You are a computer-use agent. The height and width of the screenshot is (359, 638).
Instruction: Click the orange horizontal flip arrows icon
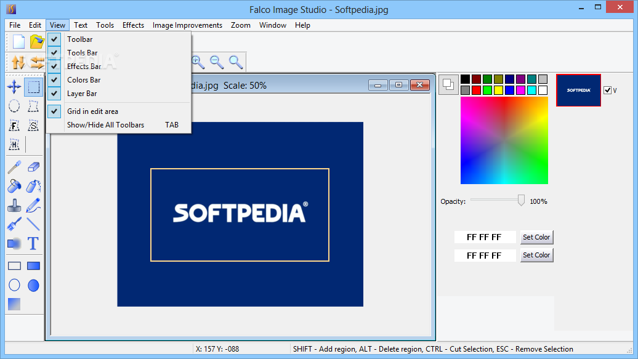[x=37, y=62]
